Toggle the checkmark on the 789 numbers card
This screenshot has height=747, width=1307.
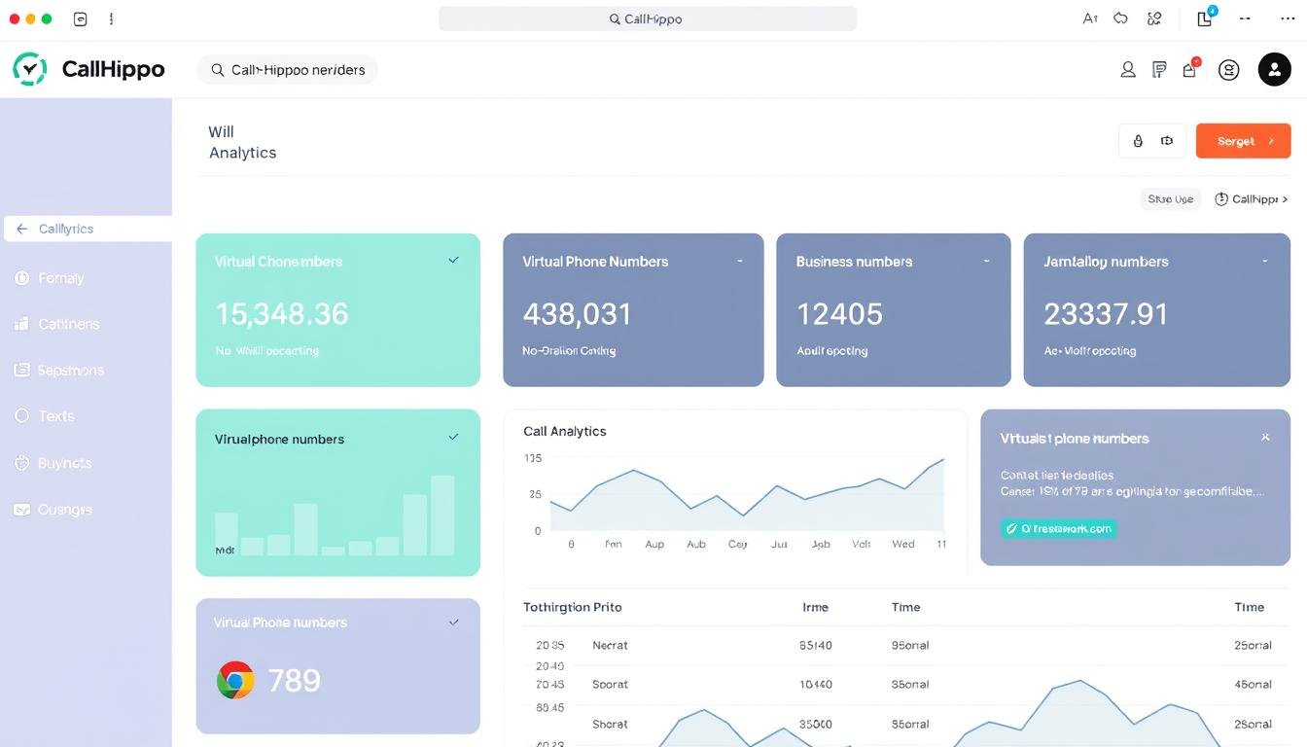(x=453, y=622)
